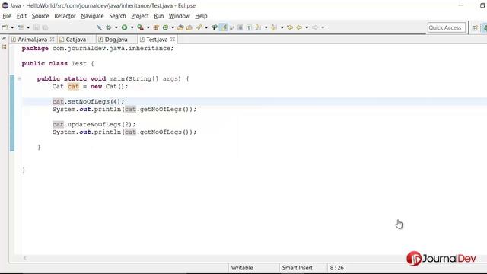Screen dimensions: 487x274
Task: Click the Package Explorer icon in left sidebar
Action: pyautogui.click(x=4, y=46)
